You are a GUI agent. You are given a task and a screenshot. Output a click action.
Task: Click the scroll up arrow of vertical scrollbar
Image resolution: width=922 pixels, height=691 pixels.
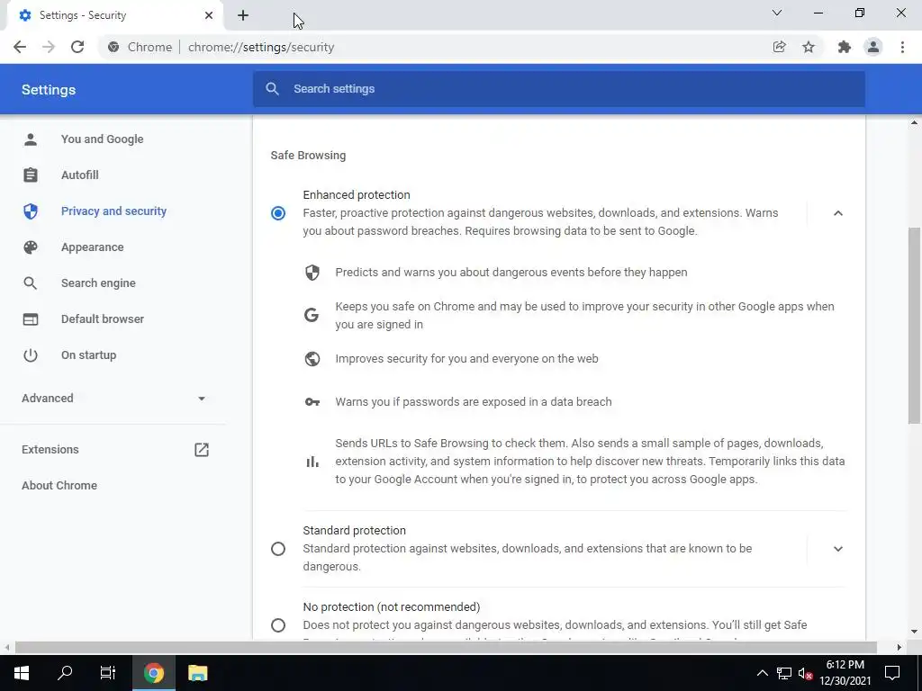click(x=914, y=122)
